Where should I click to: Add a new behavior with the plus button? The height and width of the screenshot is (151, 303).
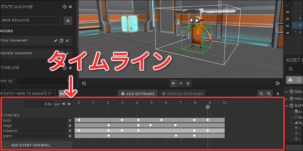(68, 21)
